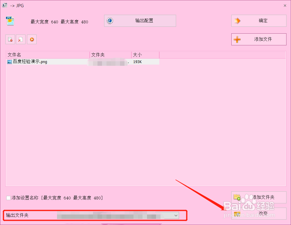Click the folder icon on 改变 button
This screenshot has width=291, height=225.
coord(237,214)
